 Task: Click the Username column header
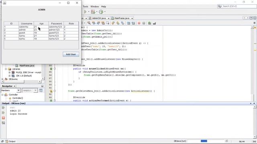click(x=27, y=24)
